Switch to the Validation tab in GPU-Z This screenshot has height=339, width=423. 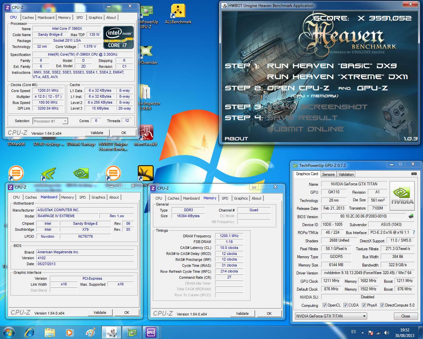346,174
